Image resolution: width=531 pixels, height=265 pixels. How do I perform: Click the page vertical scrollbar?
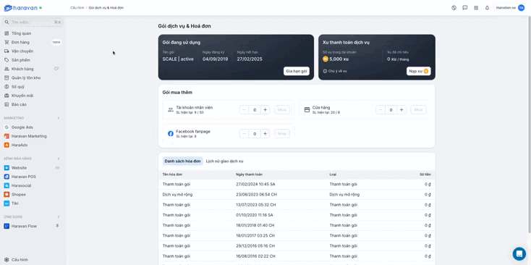(x=529, y=125)
